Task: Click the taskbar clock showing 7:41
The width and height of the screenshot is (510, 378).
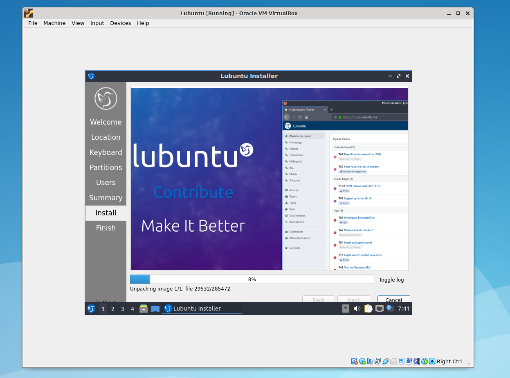Action: [404, 309]
